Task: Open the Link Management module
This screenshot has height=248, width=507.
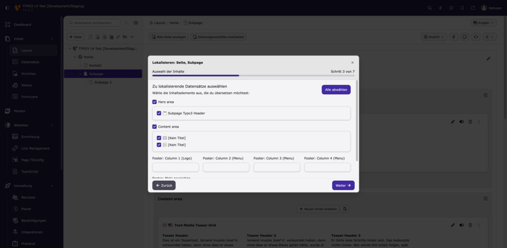Action: pos(35,148)
